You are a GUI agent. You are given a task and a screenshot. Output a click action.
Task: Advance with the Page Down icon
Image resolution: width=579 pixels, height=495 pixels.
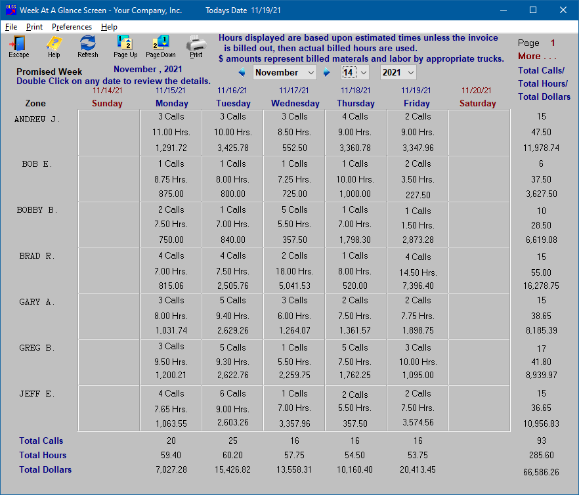160,46
